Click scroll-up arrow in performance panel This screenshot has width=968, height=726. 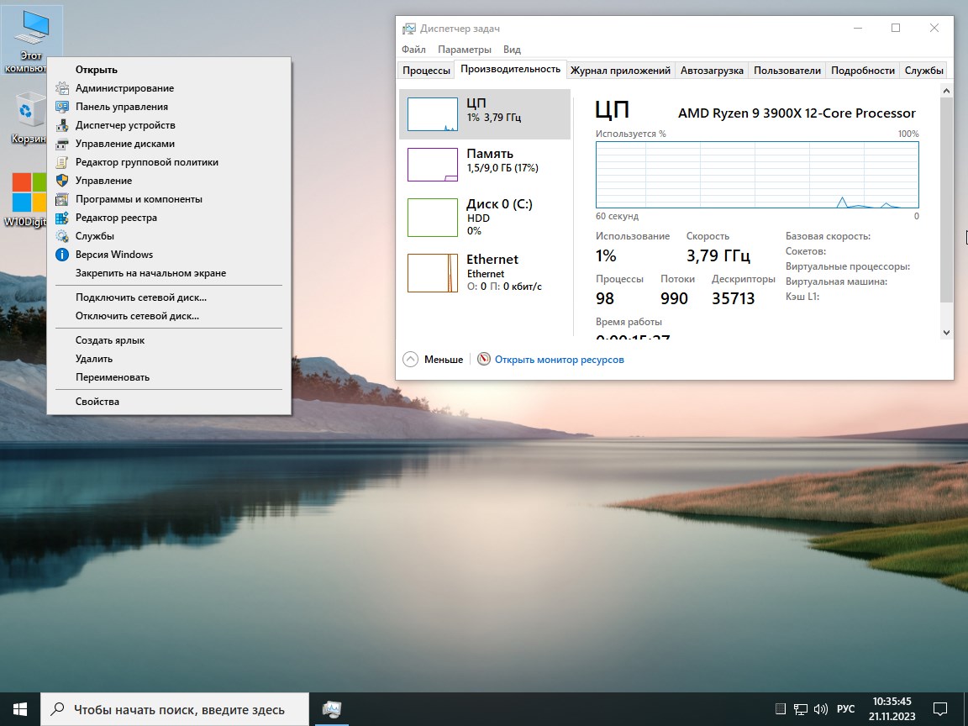[946, 91]
